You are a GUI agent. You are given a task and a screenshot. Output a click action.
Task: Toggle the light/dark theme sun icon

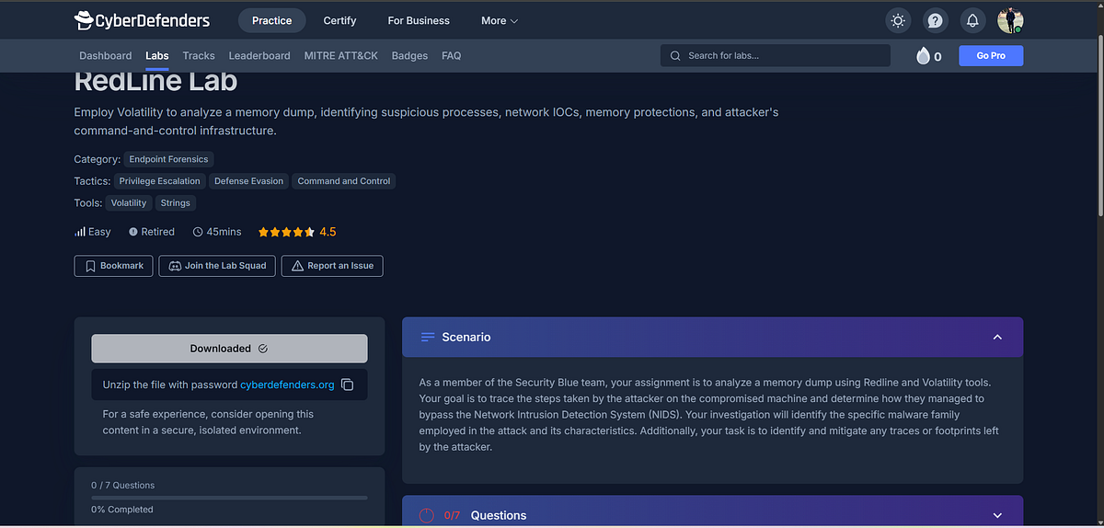pos(898,20)
